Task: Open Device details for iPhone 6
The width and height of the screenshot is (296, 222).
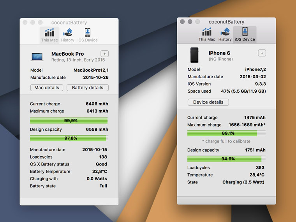Action: [208, 102]
